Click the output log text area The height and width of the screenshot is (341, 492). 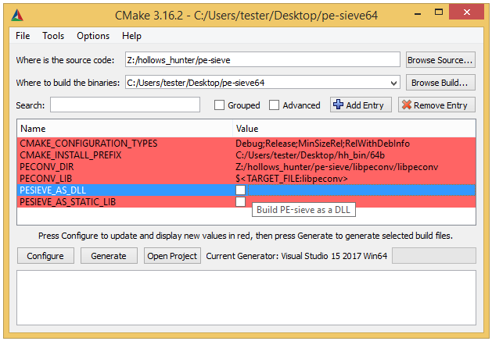point(246,298)
